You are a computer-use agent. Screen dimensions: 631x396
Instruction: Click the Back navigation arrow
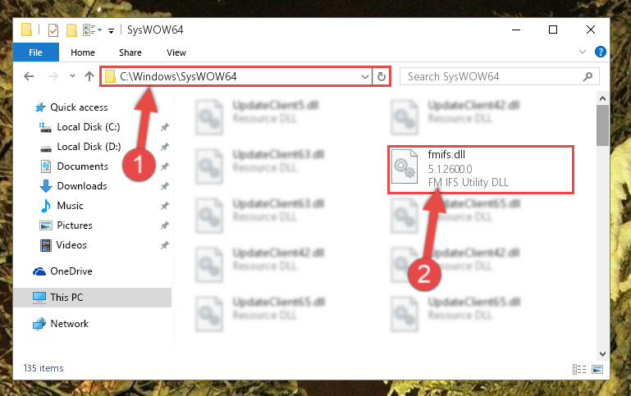29,76
